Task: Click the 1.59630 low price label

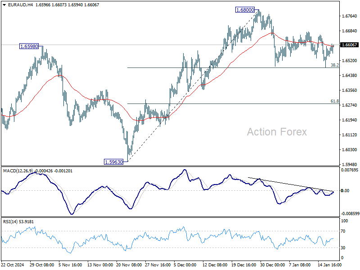Action: (x=114, y=162)
